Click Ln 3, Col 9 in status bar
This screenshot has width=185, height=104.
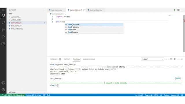pyautogui.click(x=139, y=95)
